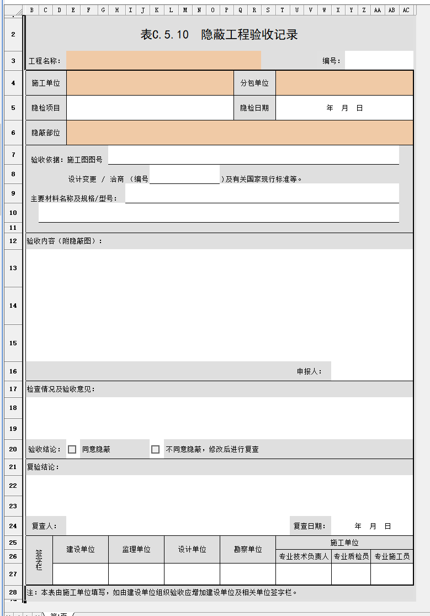Select the 复查人 input area

tap(178, 525)
